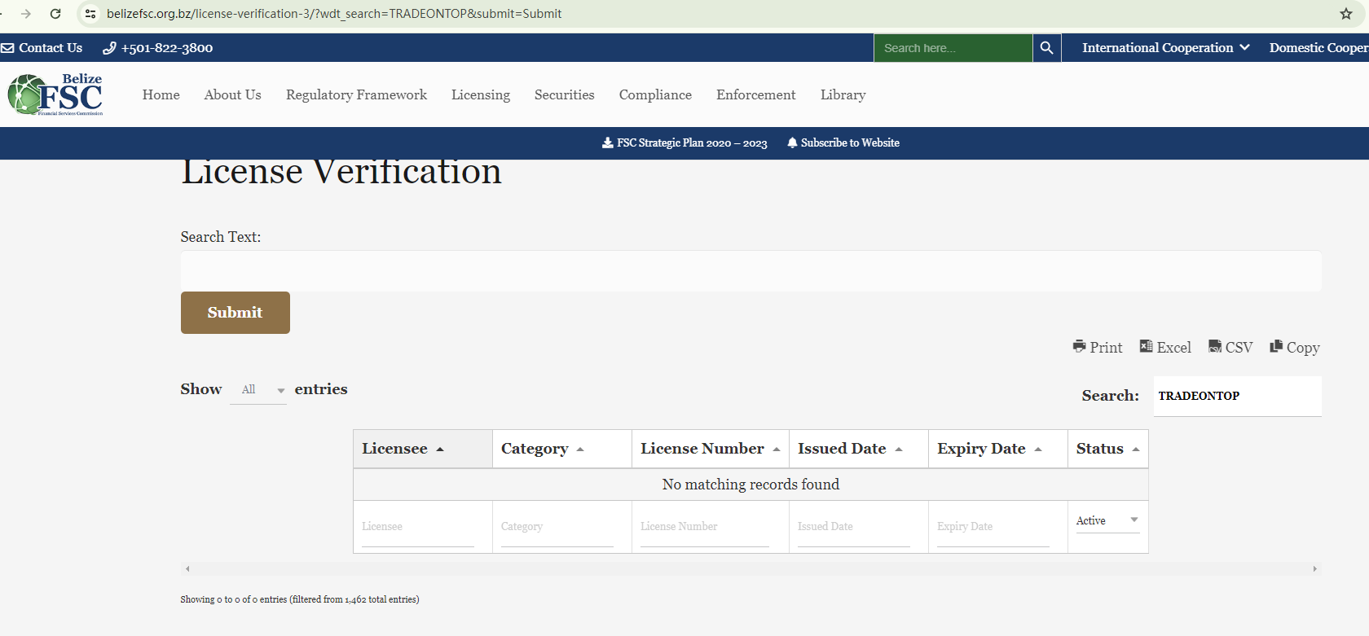Viewport: 1369px width, 636px height.
Task: Click the browser address bar URL
Action: point(334,14)
